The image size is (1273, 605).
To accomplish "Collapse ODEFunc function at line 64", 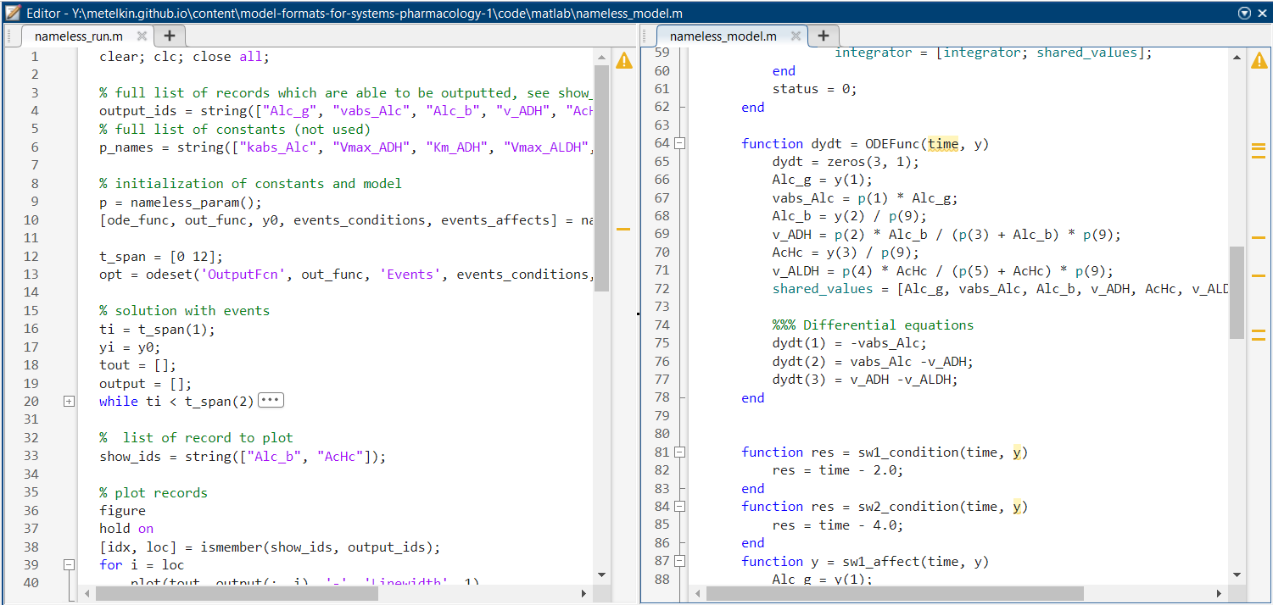I will coord(679,144).
